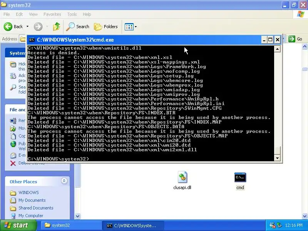Click the Move this file task icon
This screenshot has width=308, height=231.
13,129
